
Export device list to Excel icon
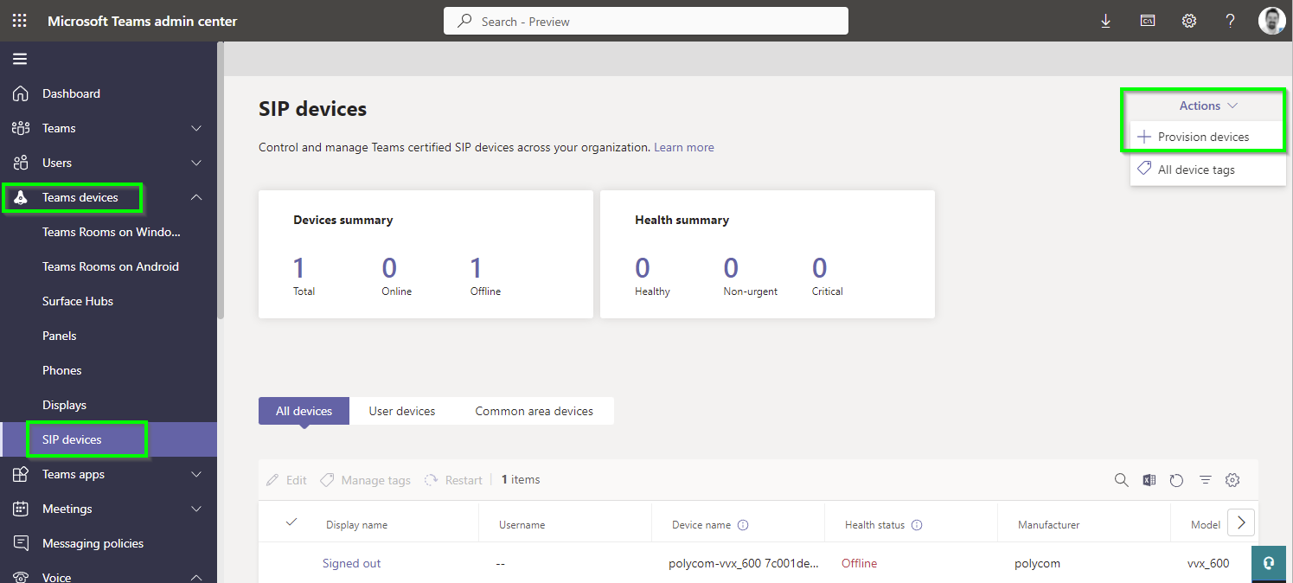(x=1149, y=480)
